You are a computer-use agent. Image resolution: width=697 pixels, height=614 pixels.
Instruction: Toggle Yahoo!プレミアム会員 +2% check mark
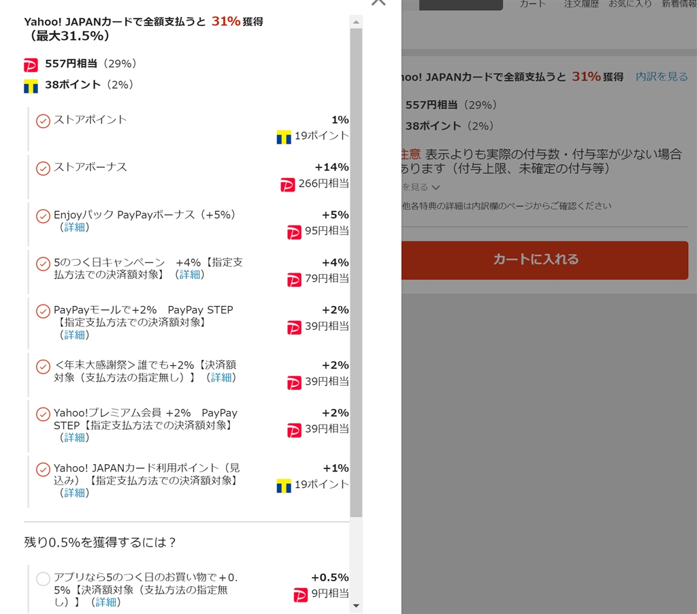coord(43,414)
